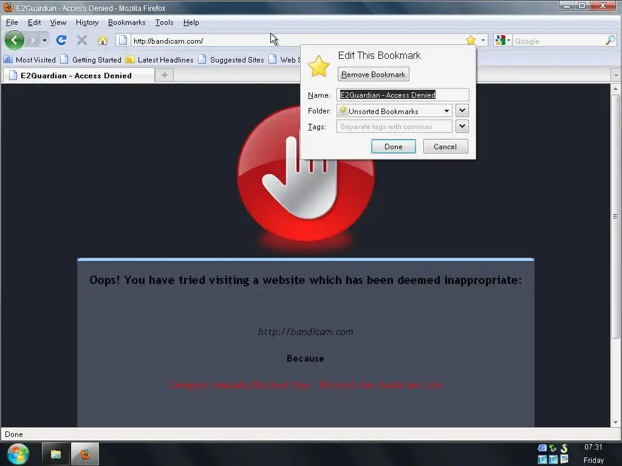This screenshot has width=622, height=466.
Task: Click the scrollbar down arrow
Action: (615, 422)
